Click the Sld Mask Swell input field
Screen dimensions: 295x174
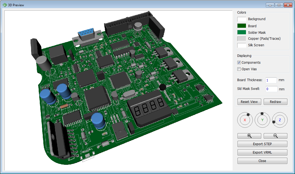[x=271, y=89]
